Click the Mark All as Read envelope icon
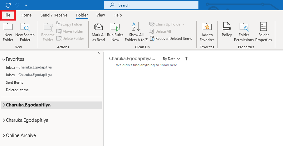283x146 pixels. point(98,27)
